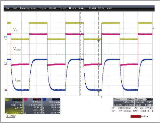Click the blue C3 channel descriptor box
This screenshot has height=123, width=161.
51,106
